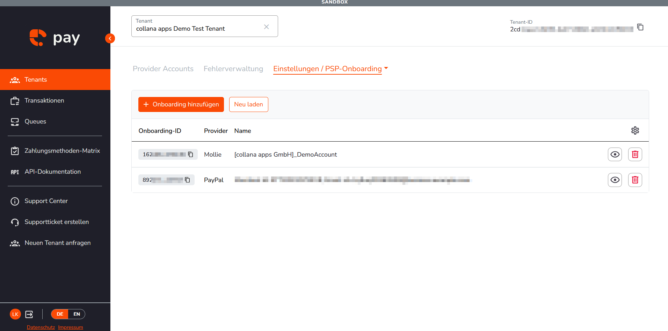Clear the selected tenant field
668x331 pixels.
[266, 27]
